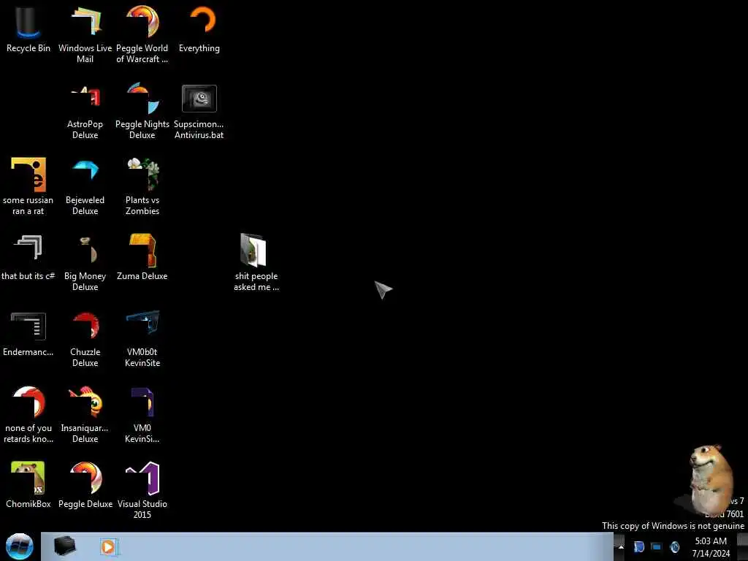748x561 pixels.
Task: Select Chuzzle Deluxe desktop icon
Action: click(x=85, y=339)
